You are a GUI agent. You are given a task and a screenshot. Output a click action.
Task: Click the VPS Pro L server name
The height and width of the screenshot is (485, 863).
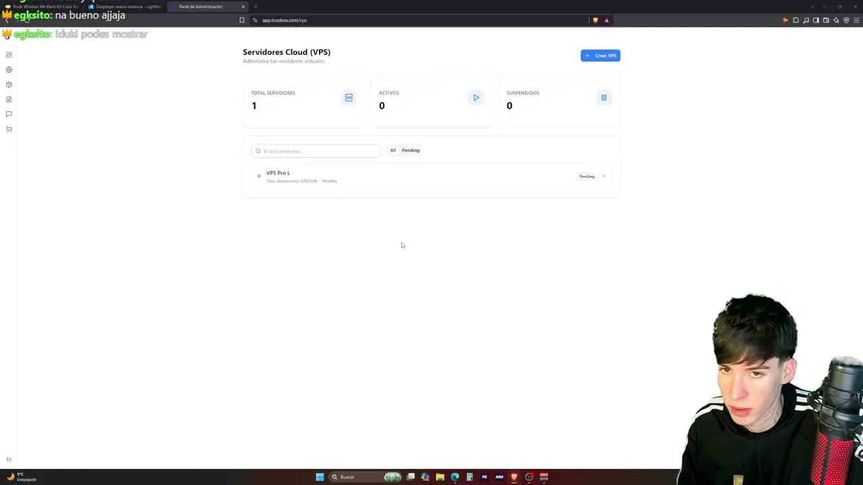point(278,173)
